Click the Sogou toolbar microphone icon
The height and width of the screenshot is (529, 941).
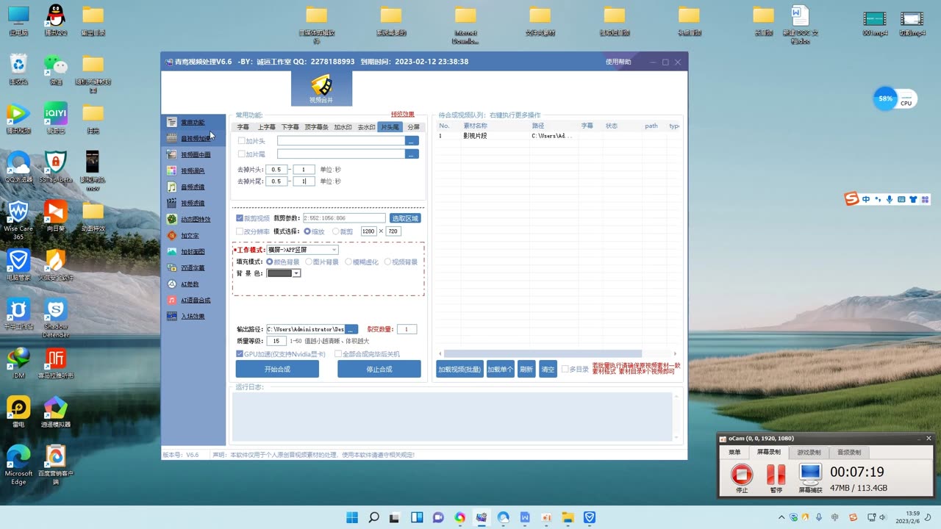click(890, 199)
